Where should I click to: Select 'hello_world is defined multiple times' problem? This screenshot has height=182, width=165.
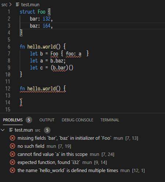click(x=68, y=171)
